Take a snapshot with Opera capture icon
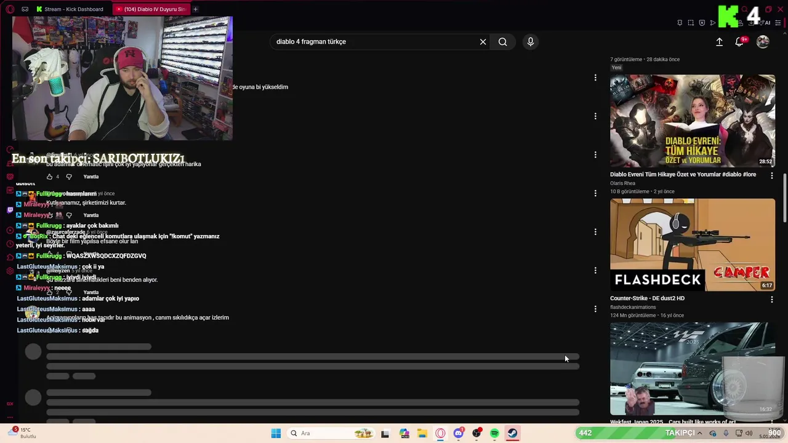Image resolution: width=788 pixels, height=443 pixels. 691,23
